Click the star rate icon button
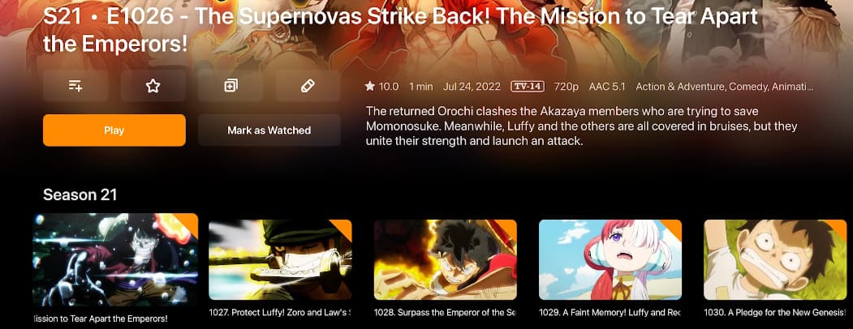Viewport: 853px width, 329px height. [153, 86]
